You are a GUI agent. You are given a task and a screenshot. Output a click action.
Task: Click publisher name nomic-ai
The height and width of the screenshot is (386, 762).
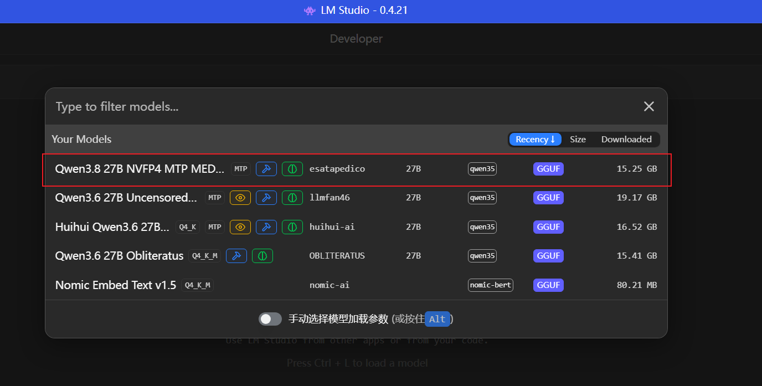coord(329,285)
